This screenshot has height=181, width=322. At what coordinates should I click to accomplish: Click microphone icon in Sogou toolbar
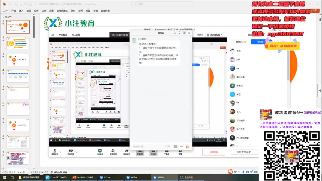[x=243, y=172]
